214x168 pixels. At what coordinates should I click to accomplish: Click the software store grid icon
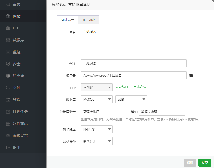click(x=8, y=124)
